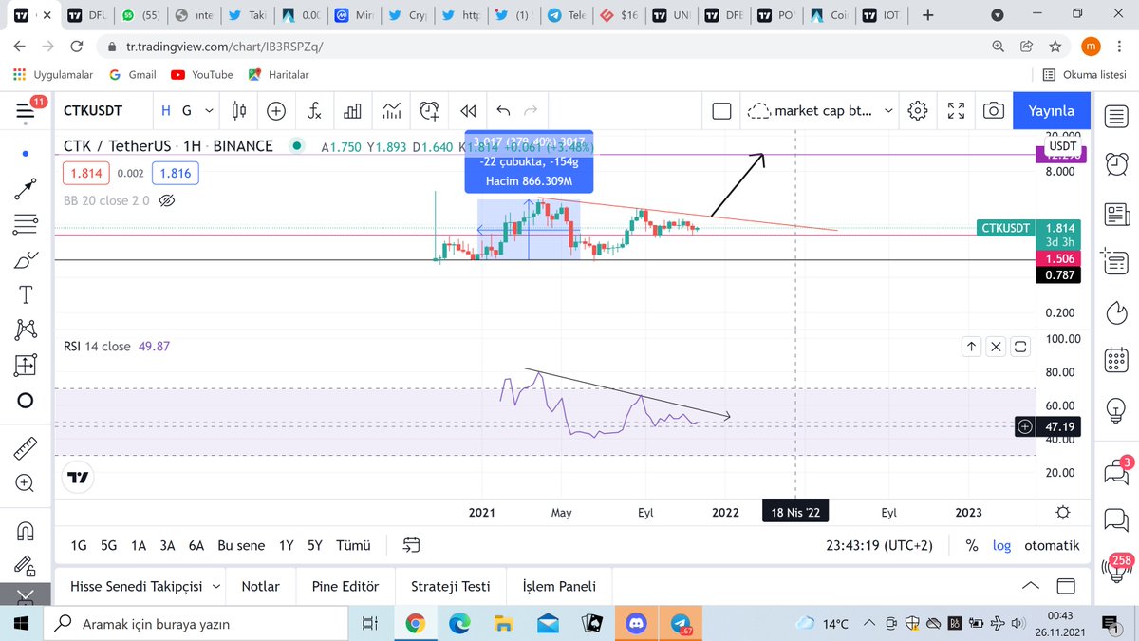Image resolution: width=1139 pixels, height=641 pixels.
Task: Select the brush drawing tool
Action: [26, 259]
